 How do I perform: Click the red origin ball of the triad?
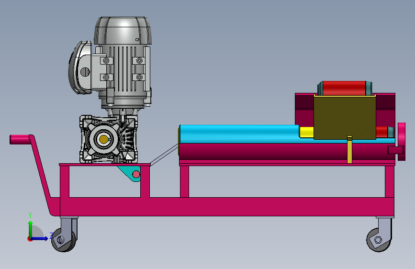click(30, 239)
